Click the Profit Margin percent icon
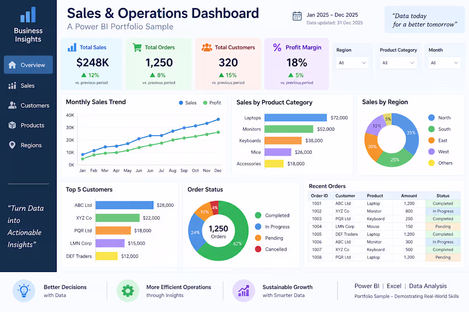This screenshot has height=312, width=469. (277, 47)
